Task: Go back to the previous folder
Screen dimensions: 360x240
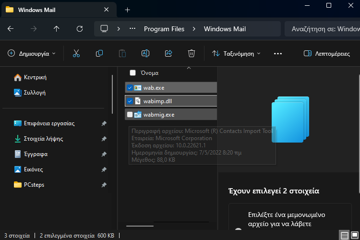Action: (11, 29)
